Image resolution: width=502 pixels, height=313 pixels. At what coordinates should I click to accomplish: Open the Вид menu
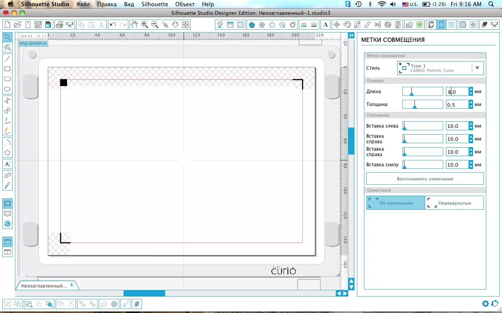tap(129, 4)
